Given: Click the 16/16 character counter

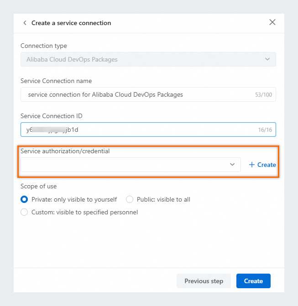Looking at the screenshot, I should 265,130.
